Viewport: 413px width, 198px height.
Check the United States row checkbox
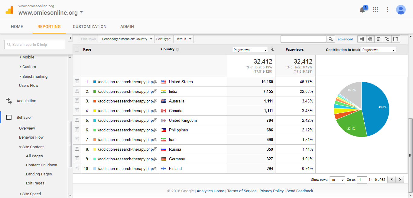point(77,81)
